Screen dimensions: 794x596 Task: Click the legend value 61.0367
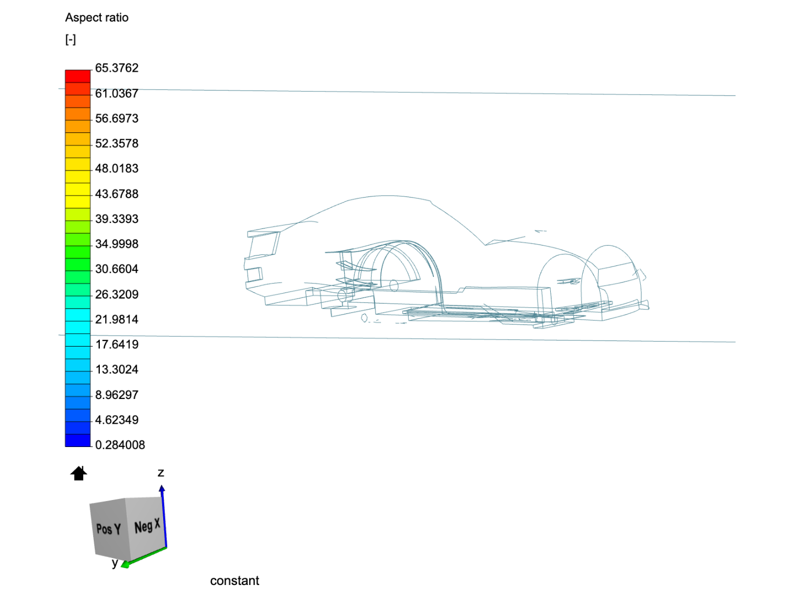tap(117, 93)
